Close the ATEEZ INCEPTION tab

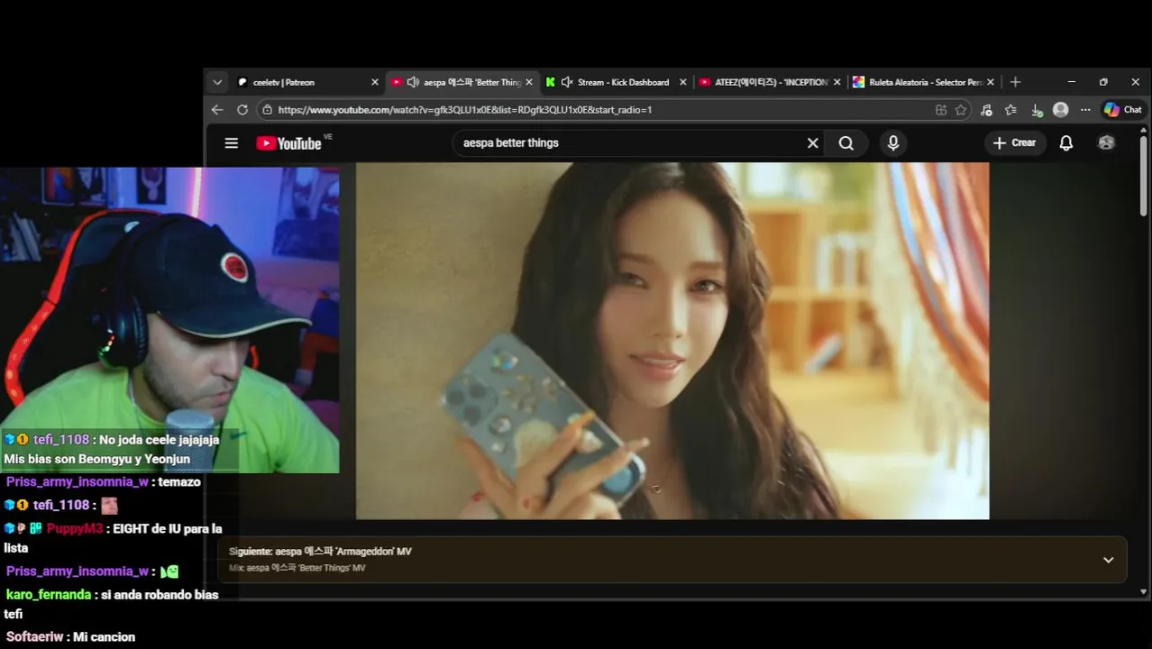point(837,82)
